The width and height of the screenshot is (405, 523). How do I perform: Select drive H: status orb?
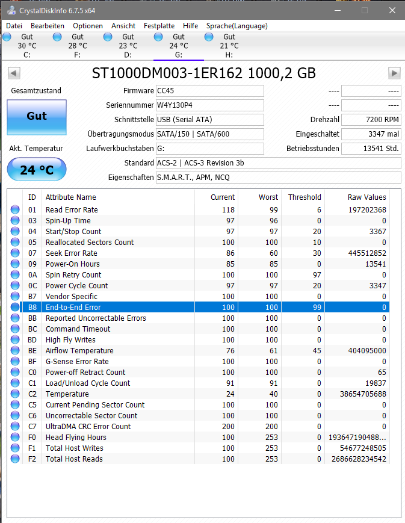point(209,37)
